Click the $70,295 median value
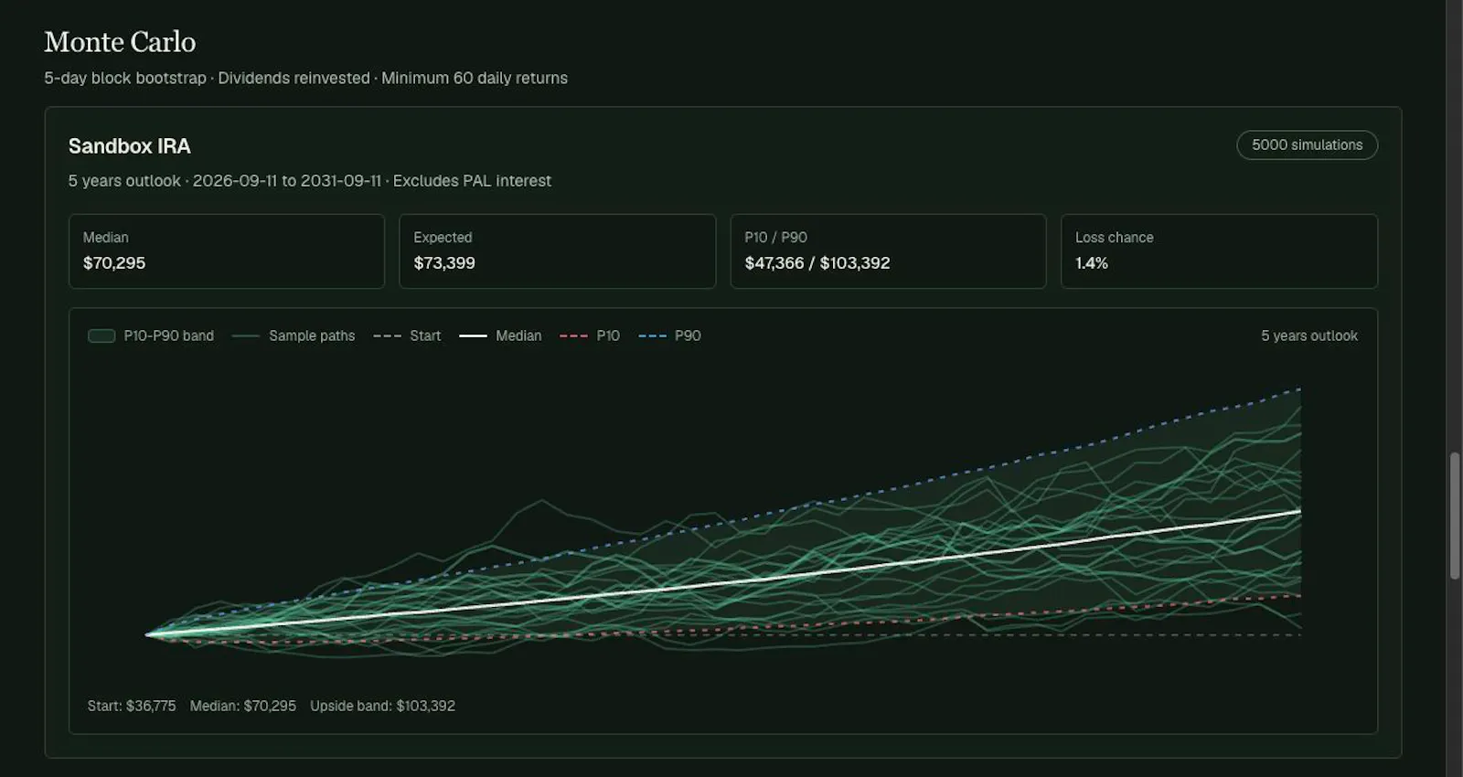The height and width of the screenshot is (777, 1463). click(114, 263)
